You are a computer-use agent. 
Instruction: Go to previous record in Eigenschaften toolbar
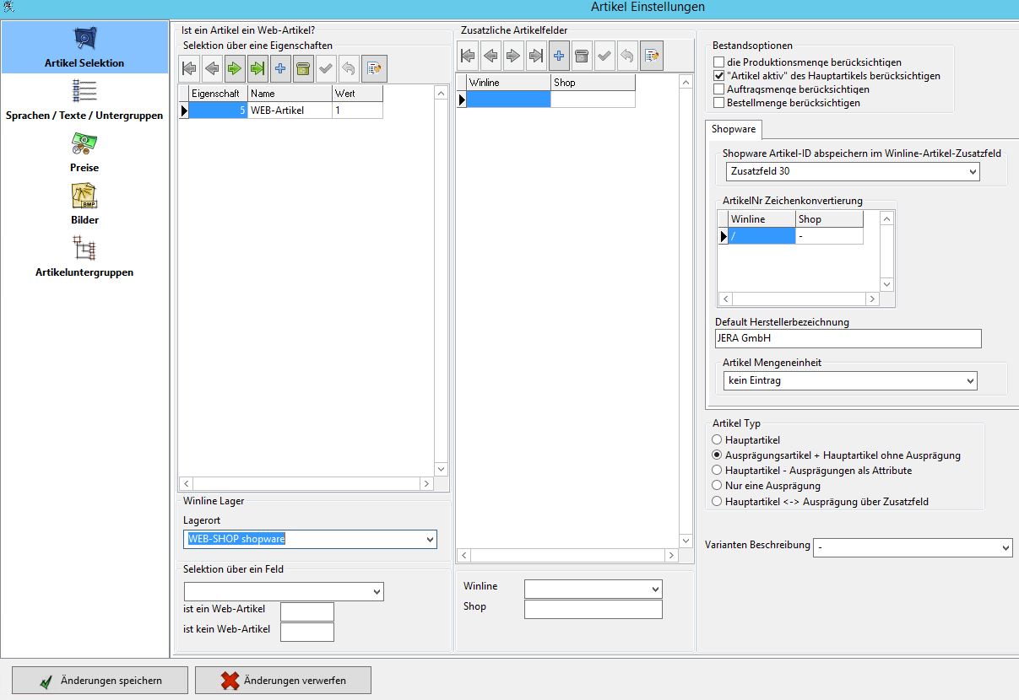click(x=212, y=68)
